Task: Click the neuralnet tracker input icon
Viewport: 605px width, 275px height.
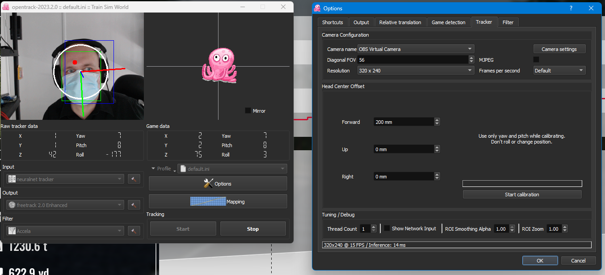Action: click(12, 179)
